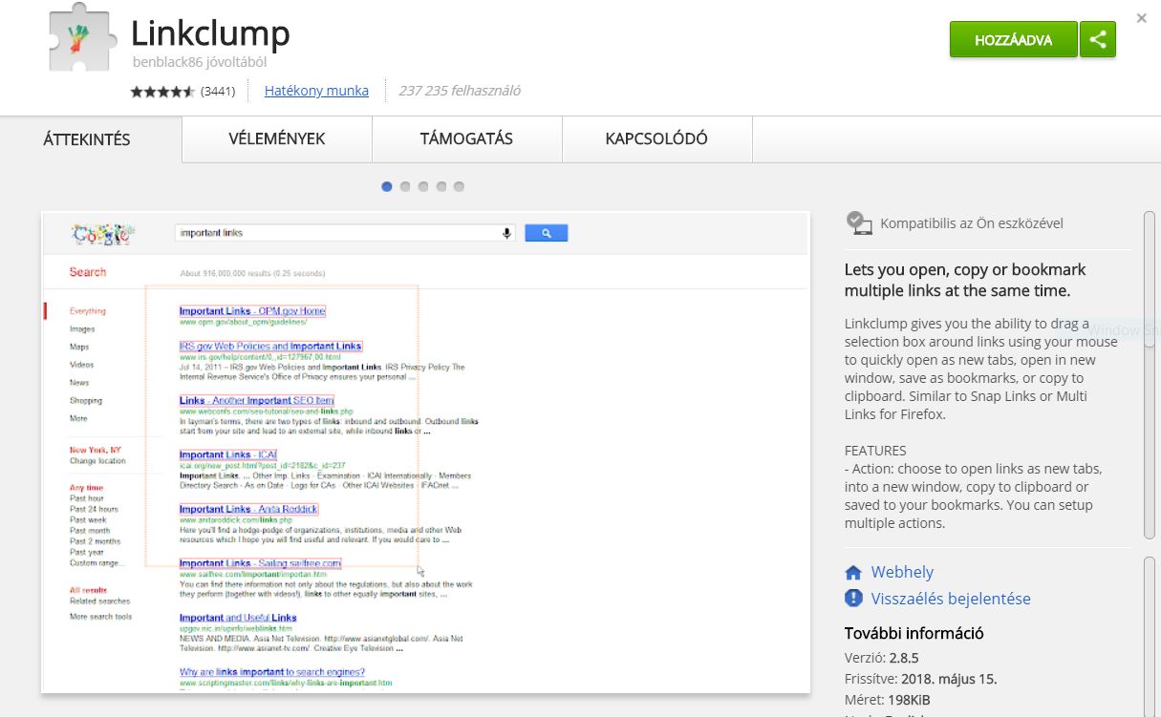
Task: Click 'Important Links - OPM.gov Home' result
Action: click(x=252, y=311)
